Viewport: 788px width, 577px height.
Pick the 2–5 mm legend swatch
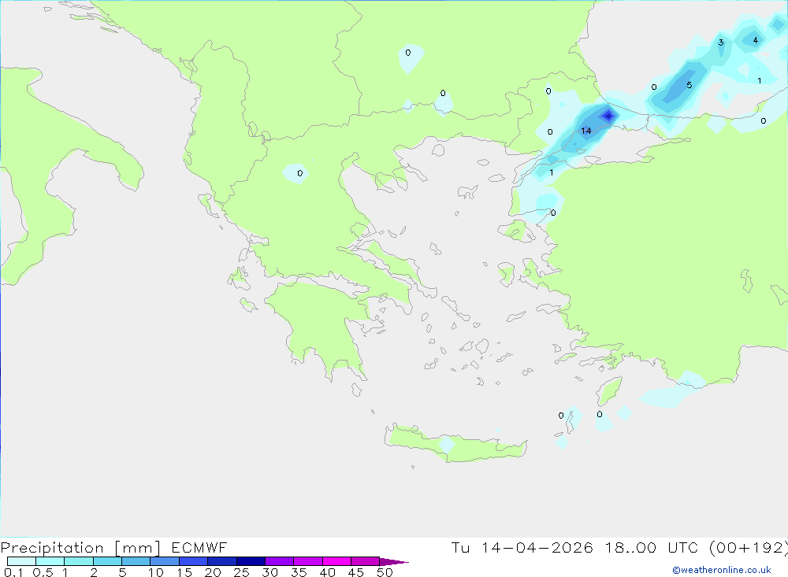[x=107, y=561]
